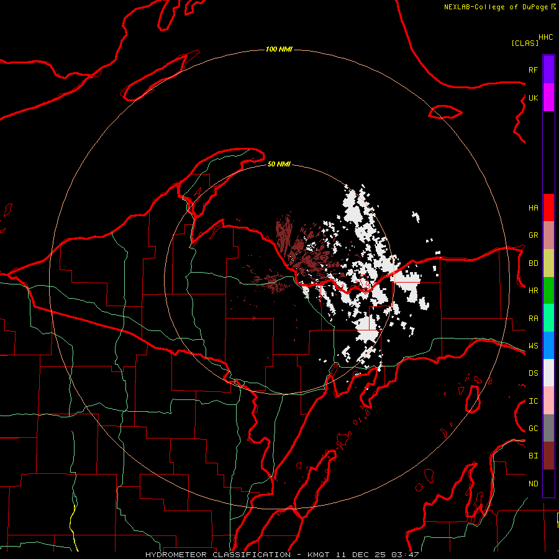Click the DS white legend color swatch
Viewport: 559px width, 559px height.
point(548,373)
